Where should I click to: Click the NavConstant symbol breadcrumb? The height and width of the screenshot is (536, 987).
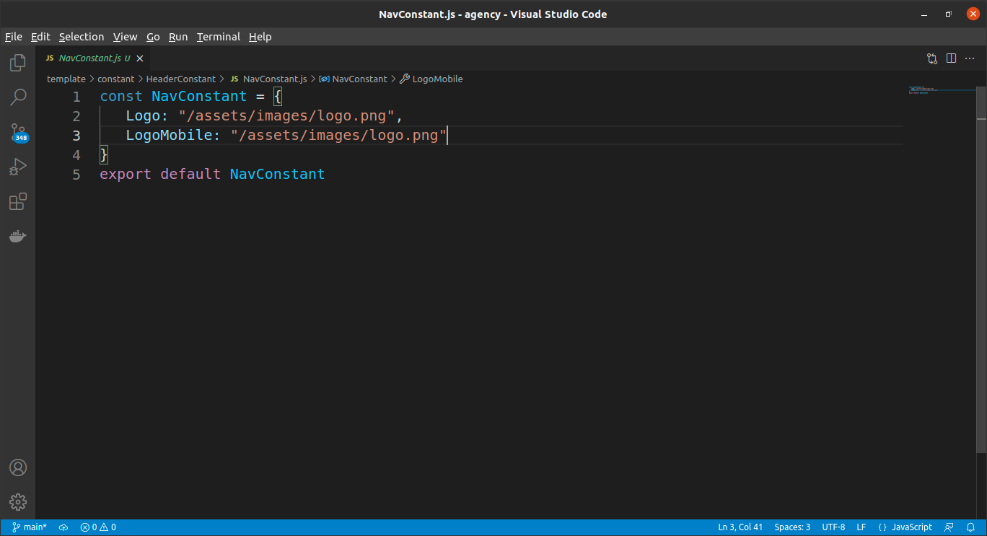(x=354, y=79)
